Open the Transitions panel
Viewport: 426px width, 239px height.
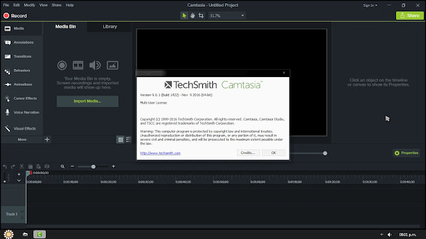click(21, 56)
